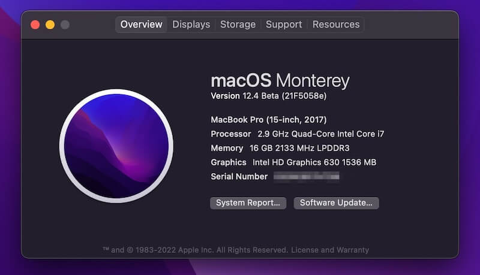This screenshot has width=480, height=275.
Task: Click the MacBook Pro model line
Action: [x=268, y=119]
